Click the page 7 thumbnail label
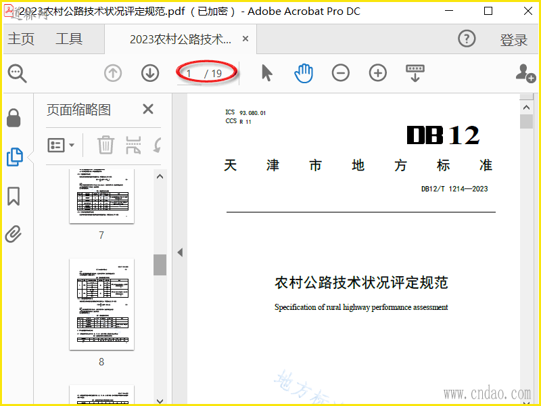This screenshot has width=541, height=406. tap(101, 235)
